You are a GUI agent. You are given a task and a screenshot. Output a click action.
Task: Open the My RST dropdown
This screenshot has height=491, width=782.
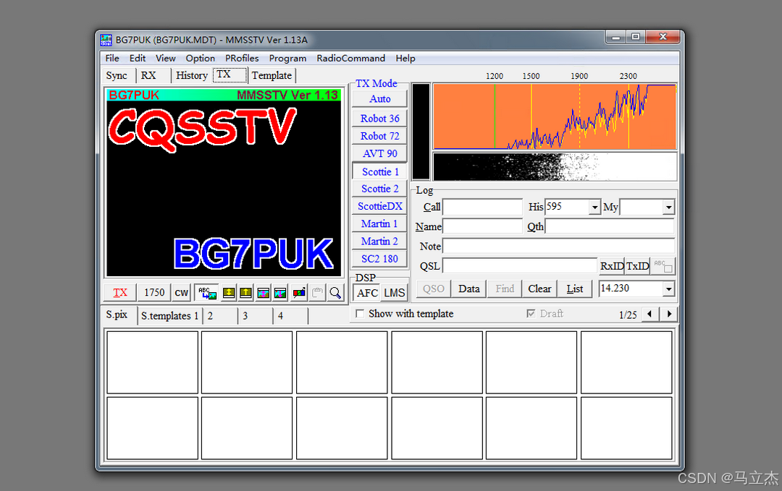669,207
